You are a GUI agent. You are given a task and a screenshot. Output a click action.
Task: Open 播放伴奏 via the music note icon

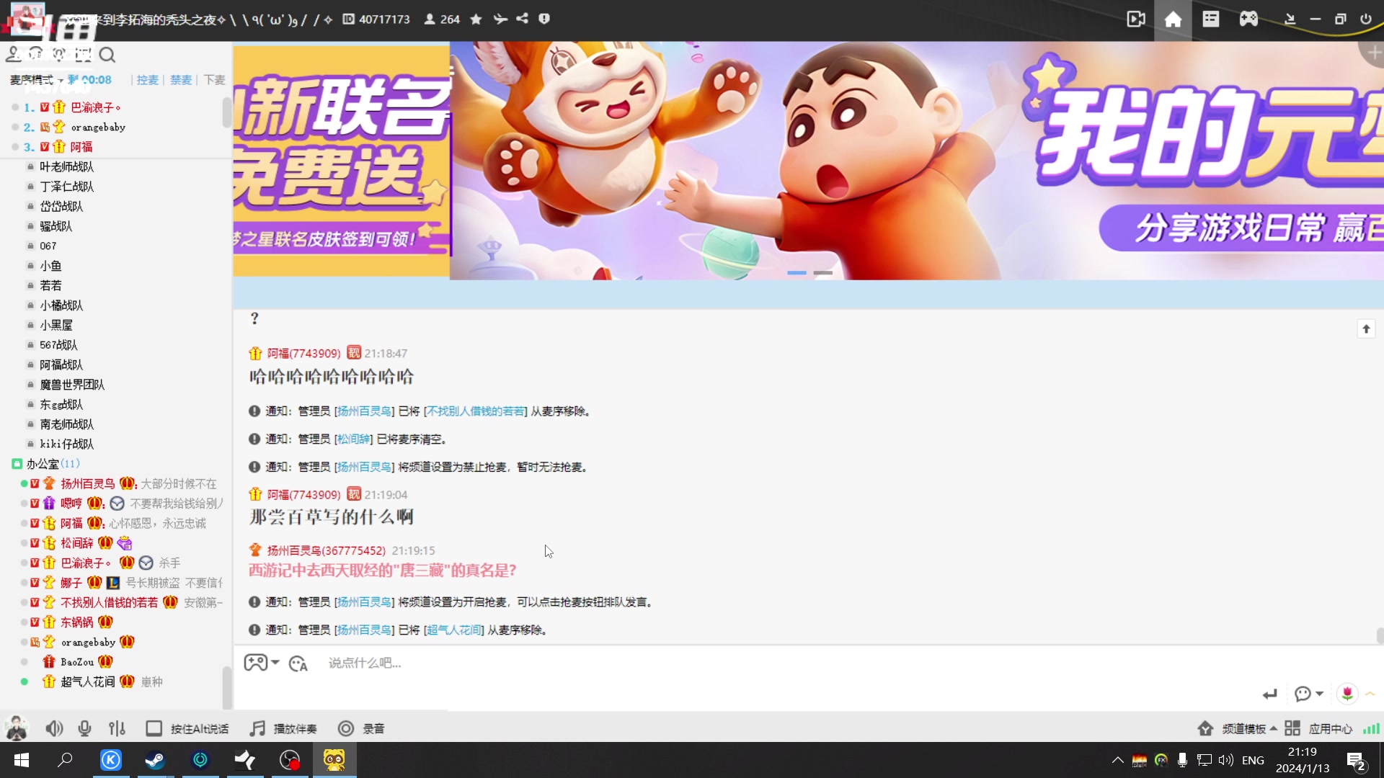click(256, 728)
